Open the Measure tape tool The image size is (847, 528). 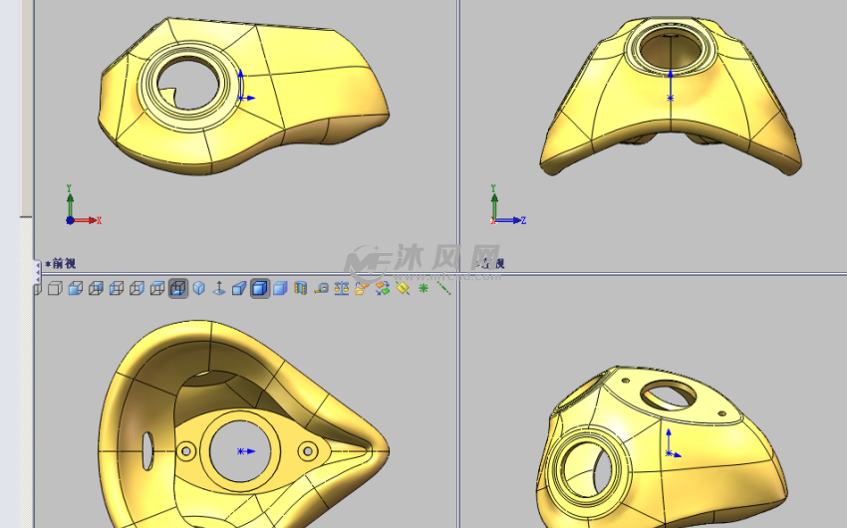[x=321, y=289]
